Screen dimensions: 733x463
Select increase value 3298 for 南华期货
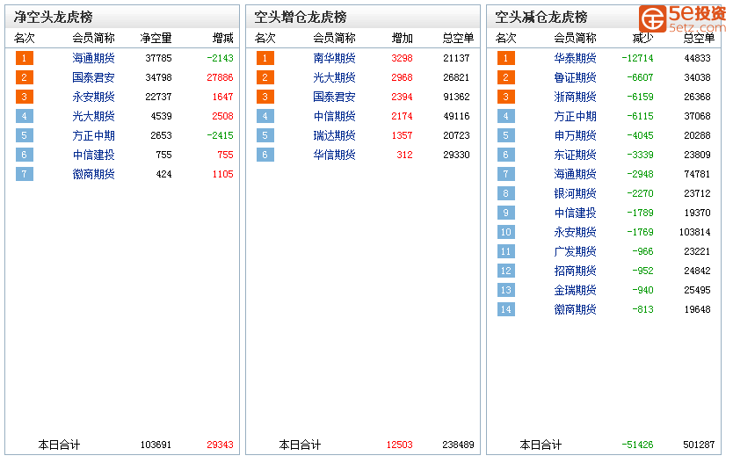coord(402,58)
